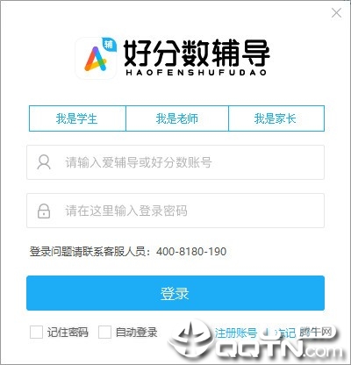Select the 我是学生 tab
The image size is (351, 365).
coord(77,118)
